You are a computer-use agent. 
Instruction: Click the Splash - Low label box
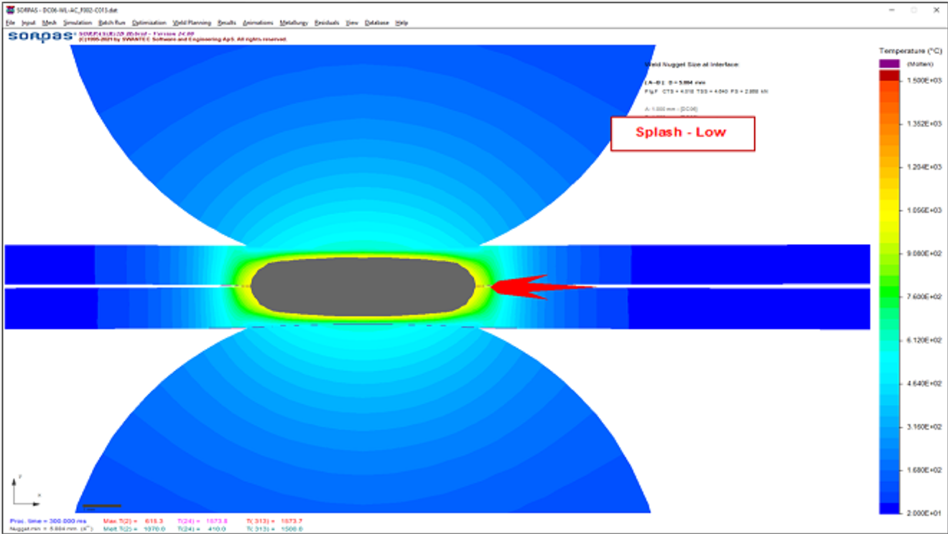(x=682, y=133)
